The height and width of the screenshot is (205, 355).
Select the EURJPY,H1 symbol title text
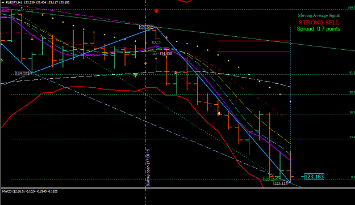pyautogui.click(x=14, y=2)
